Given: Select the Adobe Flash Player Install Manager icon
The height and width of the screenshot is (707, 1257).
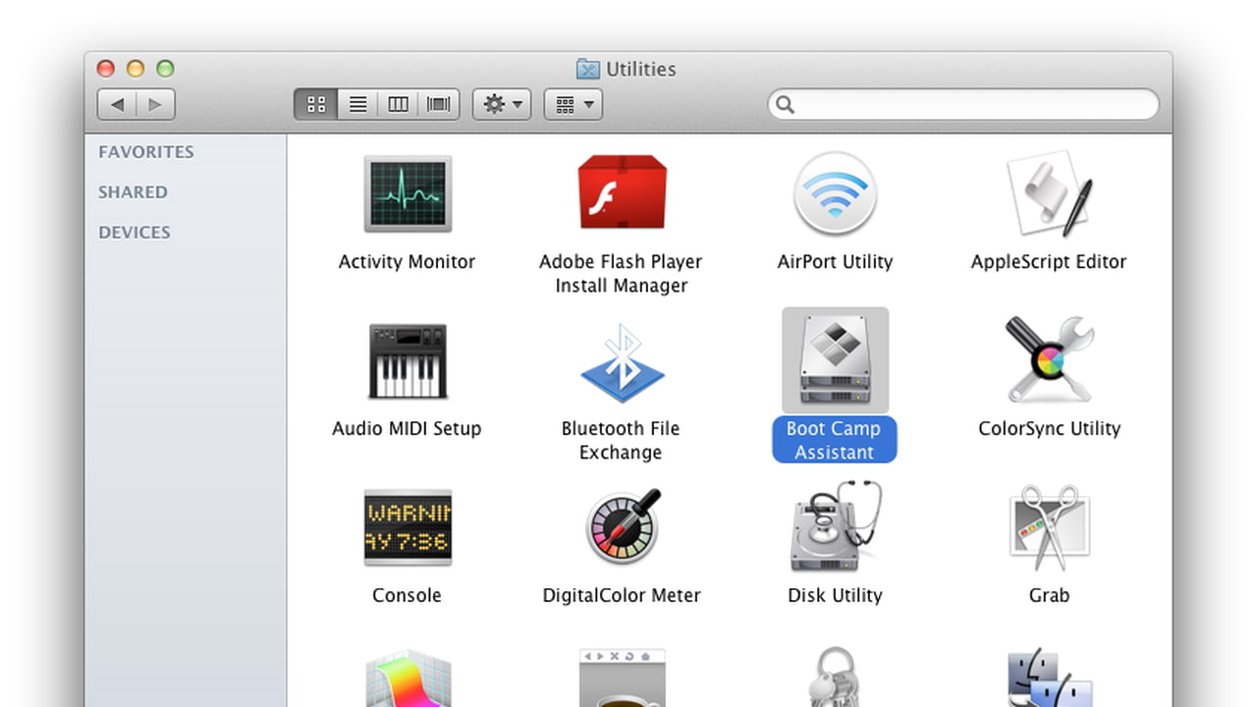Looking at the screenshot, I should tap(622, 193).
